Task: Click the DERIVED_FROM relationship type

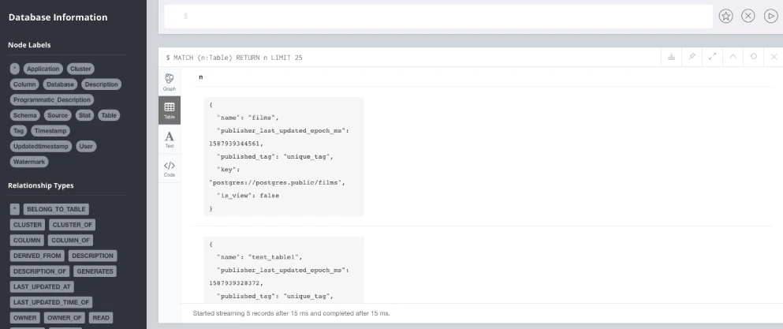Action: click(37, 256)
